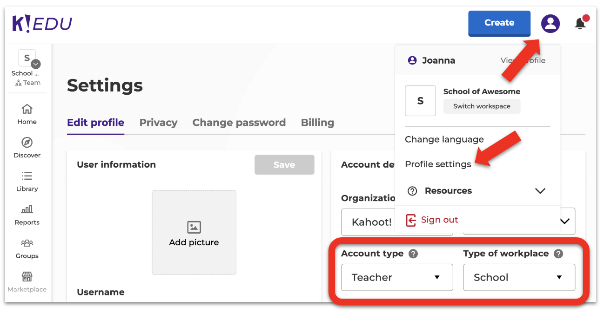Viewport: 604px width, 313px height.
Task: Open the Account type dropdown
Action: [x=397, y=277]
